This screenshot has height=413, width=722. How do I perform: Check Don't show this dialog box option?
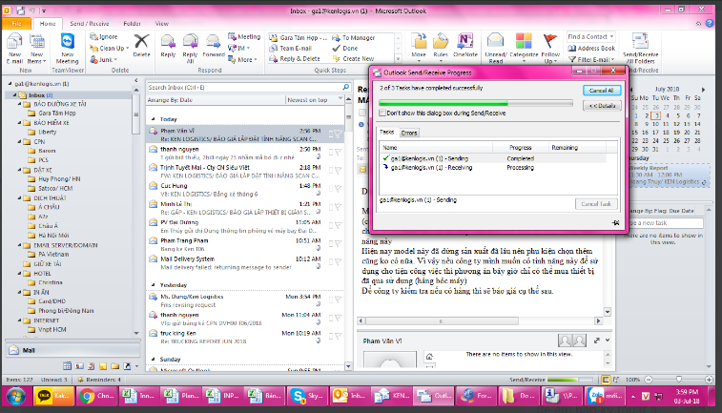[382, 113]
